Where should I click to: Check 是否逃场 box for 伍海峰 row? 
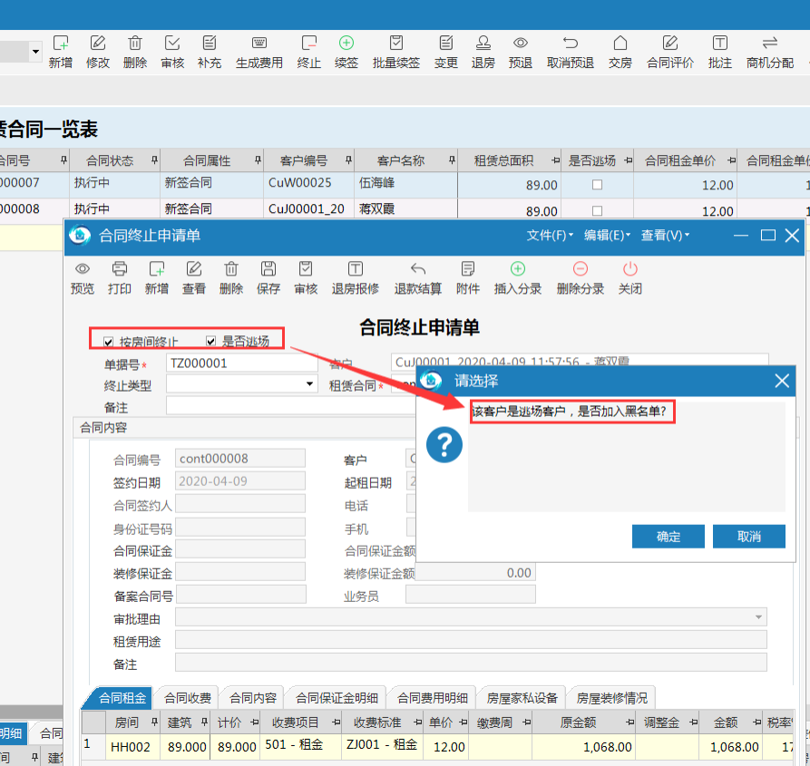pyautogui.click(x=597, y=184)
